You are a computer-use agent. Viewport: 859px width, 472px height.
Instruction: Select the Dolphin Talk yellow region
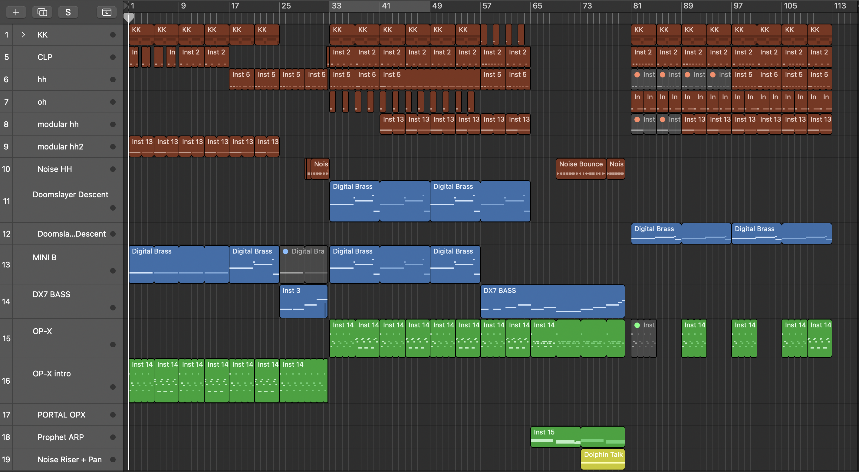click(x=603, y=459)
